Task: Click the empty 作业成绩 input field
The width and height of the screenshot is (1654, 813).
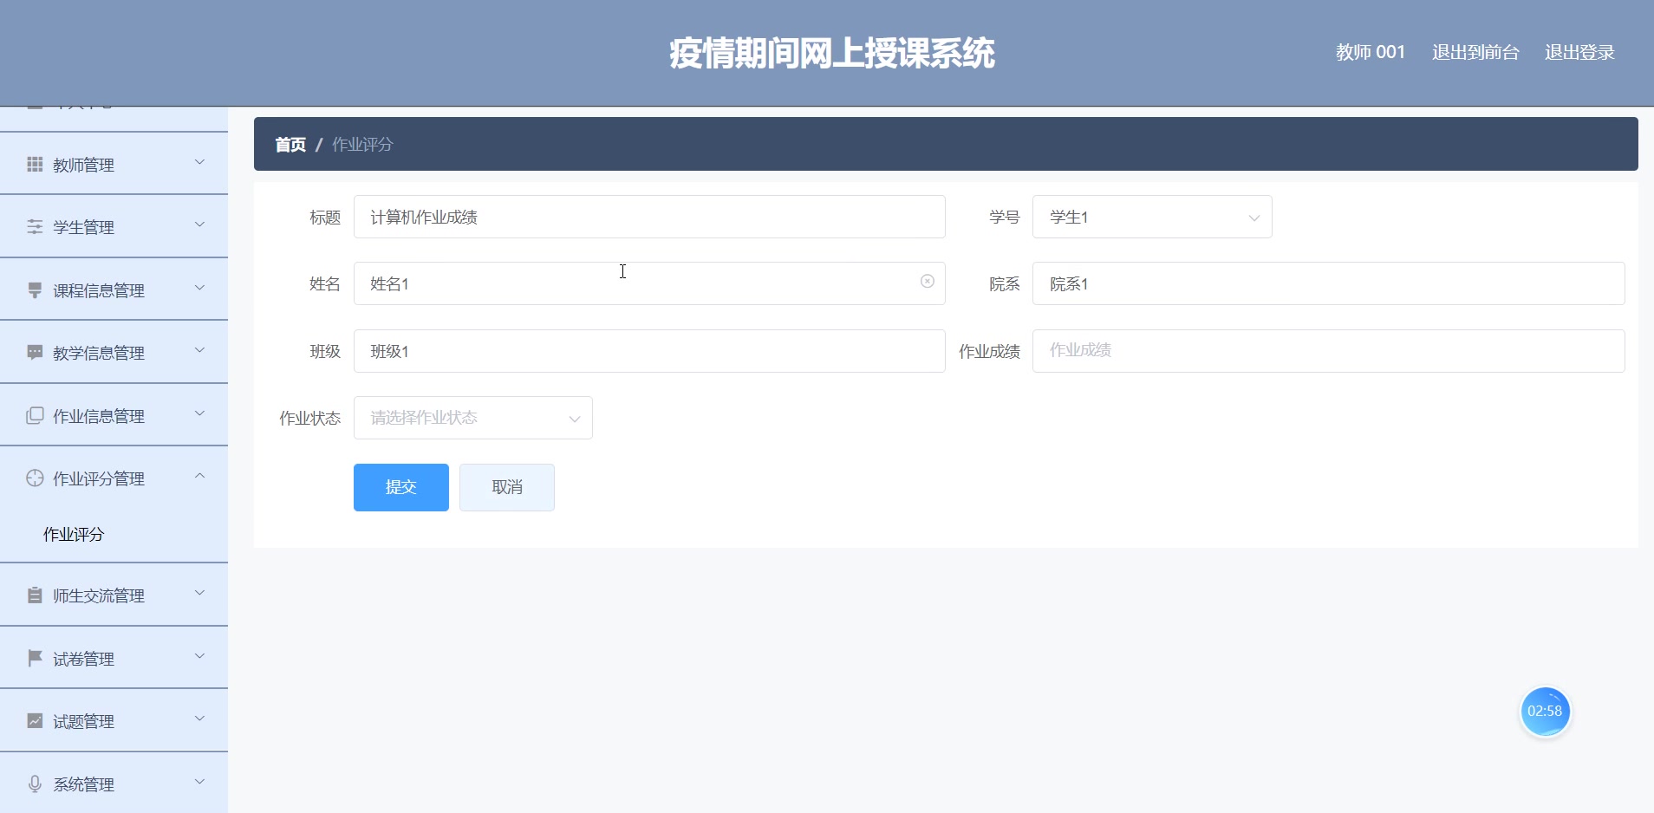Action: pos(1328,351)
